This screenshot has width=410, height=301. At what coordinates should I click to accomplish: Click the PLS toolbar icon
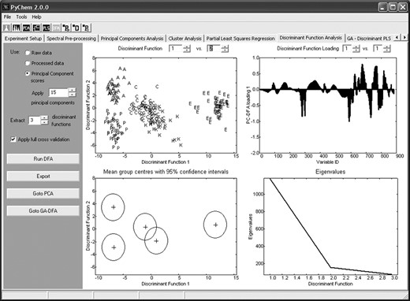(x=47, y=28)
